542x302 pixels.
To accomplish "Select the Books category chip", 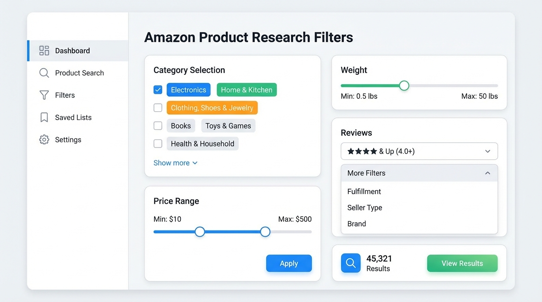I will coord(180,125).
